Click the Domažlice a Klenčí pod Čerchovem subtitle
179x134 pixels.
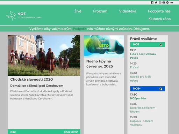(x=37, y=86)
